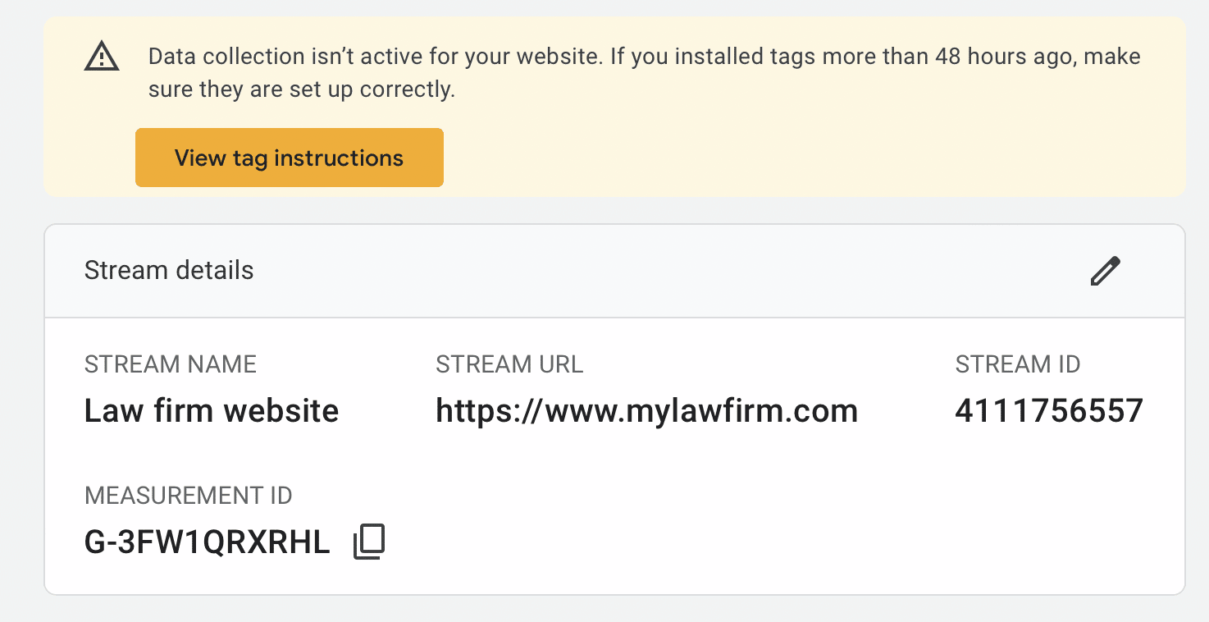Copy the measurement ID with the copy icon
Image resolution: width=1209 pixels, height=622 pixels.
pos(369,542)
